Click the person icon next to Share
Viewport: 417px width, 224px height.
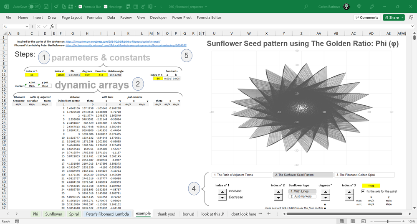coord(411,17)
